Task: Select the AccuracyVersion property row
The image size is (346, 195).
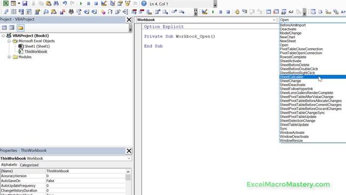Action: click(x=63, y=175)
